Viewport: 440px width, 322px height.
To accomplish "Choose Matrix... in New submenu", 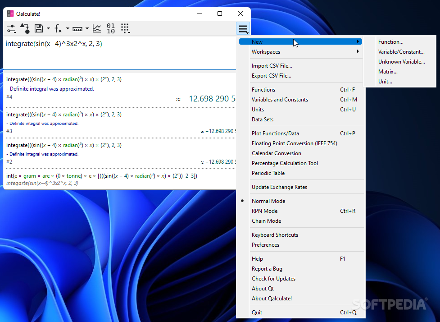I will [399, 72].
